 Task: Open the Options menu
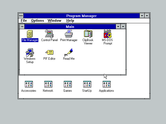tap(37, 21)
